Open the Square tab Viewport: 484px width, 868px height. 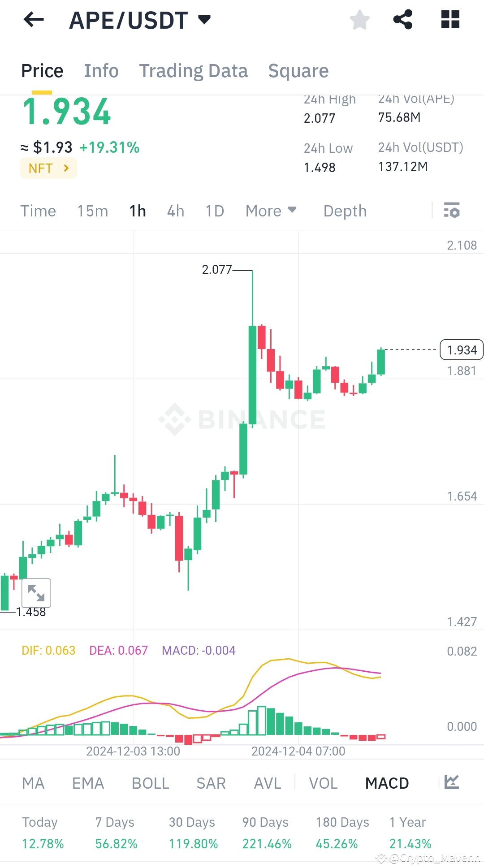pos(298,71)
